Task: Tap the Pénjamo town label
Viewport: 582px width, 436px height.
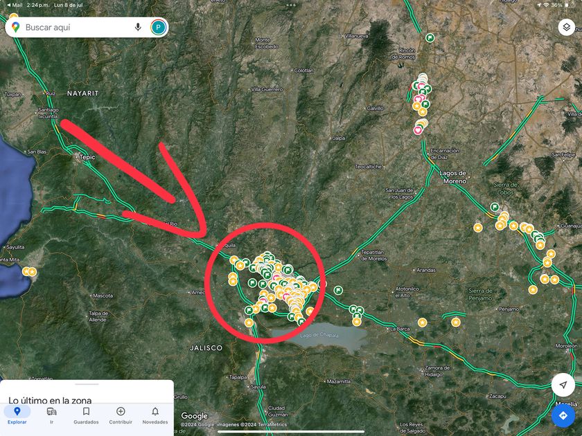Action: (509, 309)
